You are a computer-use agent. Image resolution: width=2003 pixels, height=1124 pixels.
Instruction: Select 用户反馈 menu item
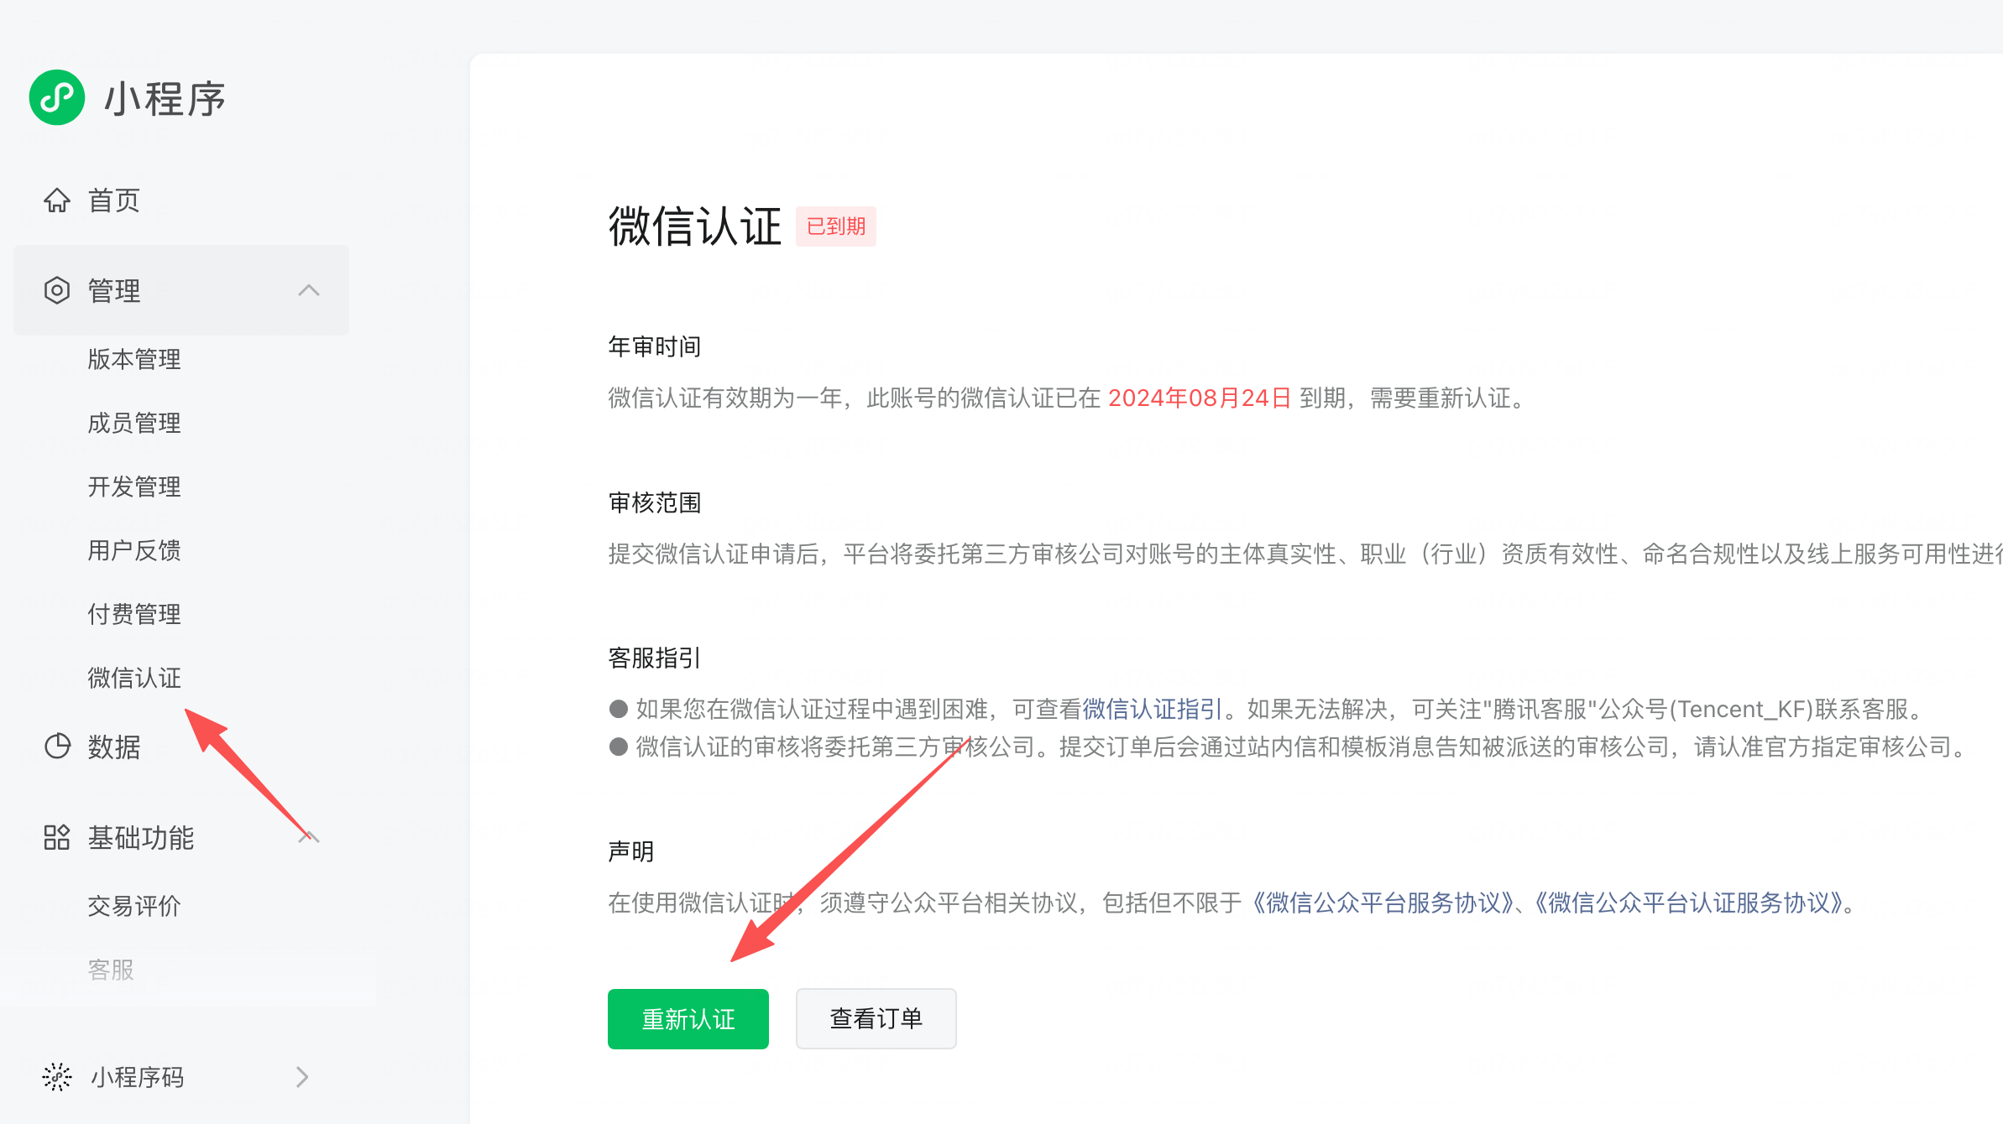(134, 550)
